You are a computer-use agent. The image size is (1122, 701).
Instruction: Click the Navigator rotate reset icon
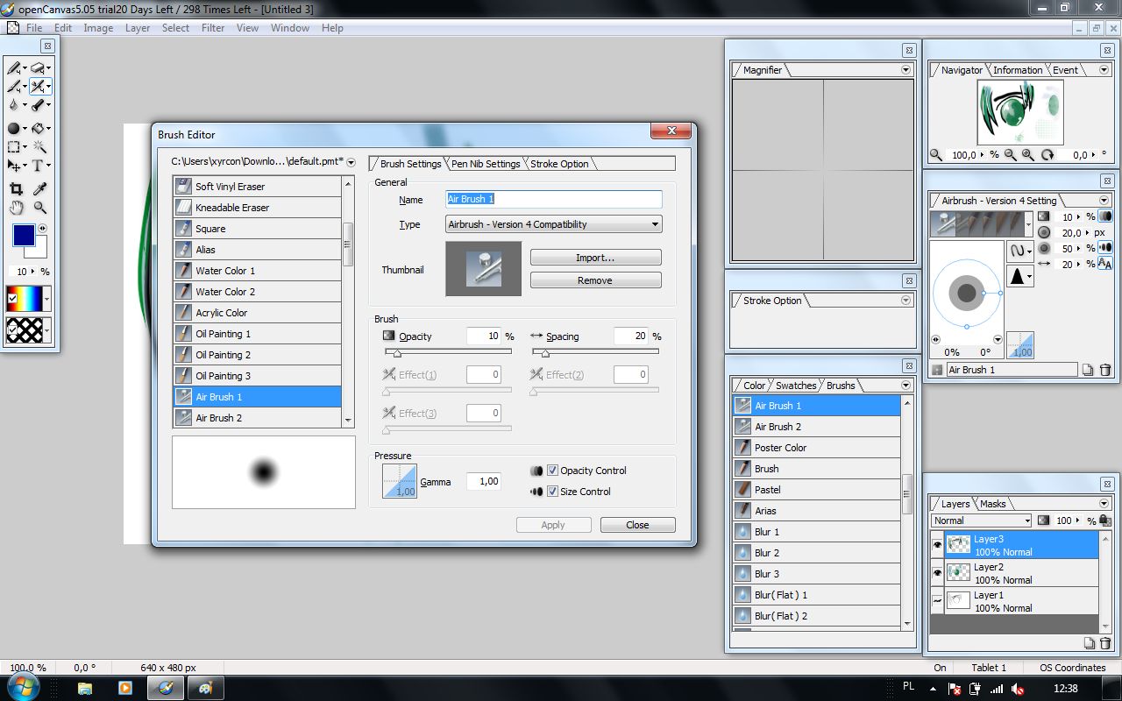pyautogui.click(x=1047, y=155)
